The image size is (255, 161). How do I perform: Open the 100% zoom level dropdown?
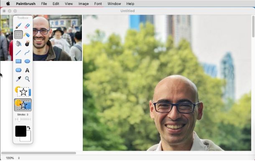coord(13,158)
